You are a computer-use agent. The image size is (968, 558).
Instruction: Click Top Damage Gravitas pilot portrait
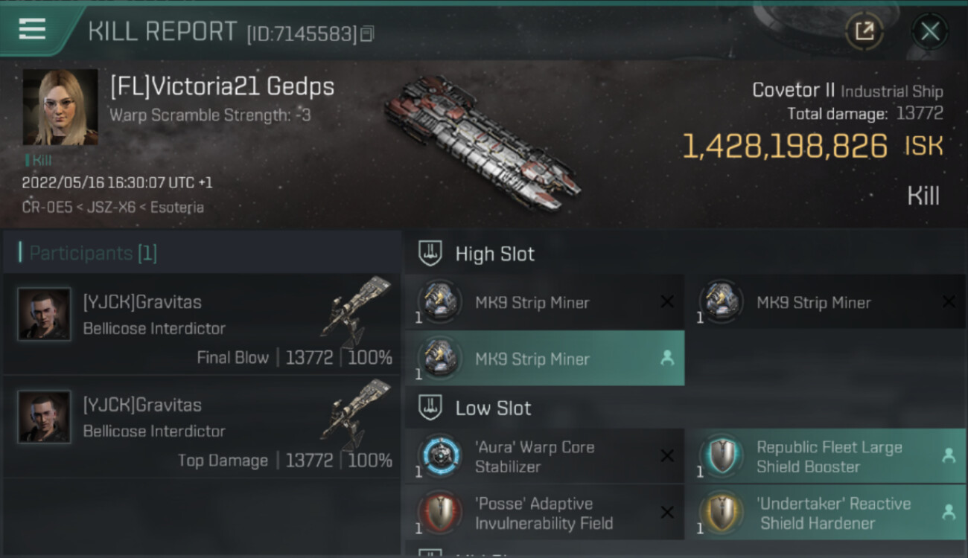tap(45, 417)
